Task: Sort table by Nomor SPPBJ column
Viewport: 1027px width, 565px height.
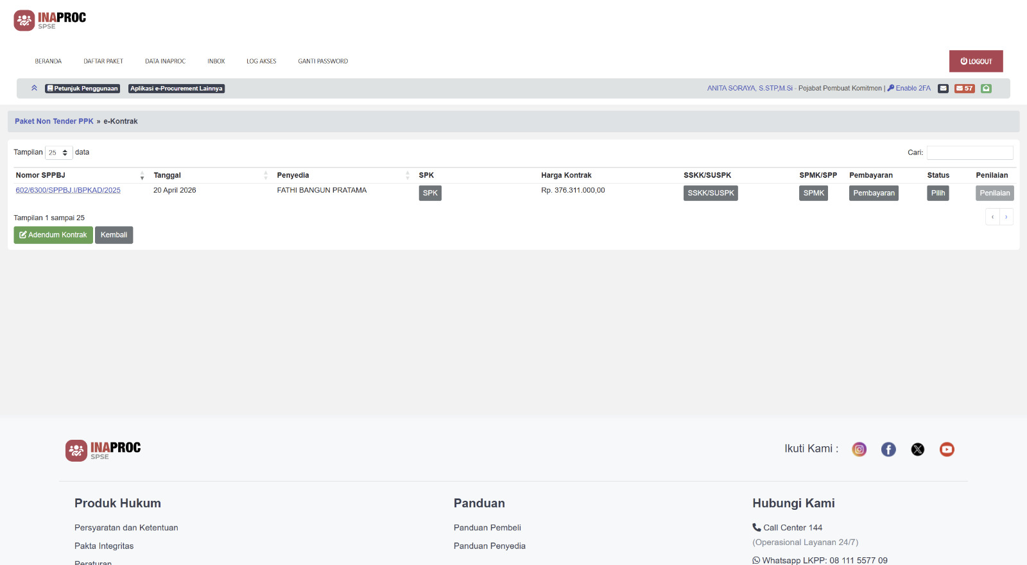Action: (x=80, y=175)
